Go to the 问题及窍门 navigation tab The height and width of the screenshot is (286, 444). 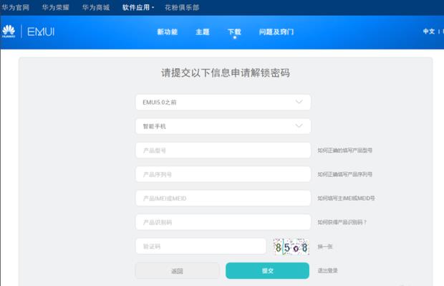pos(276,32)
